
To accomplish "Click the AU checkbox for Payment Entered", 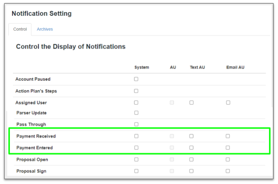I will 172,148.
